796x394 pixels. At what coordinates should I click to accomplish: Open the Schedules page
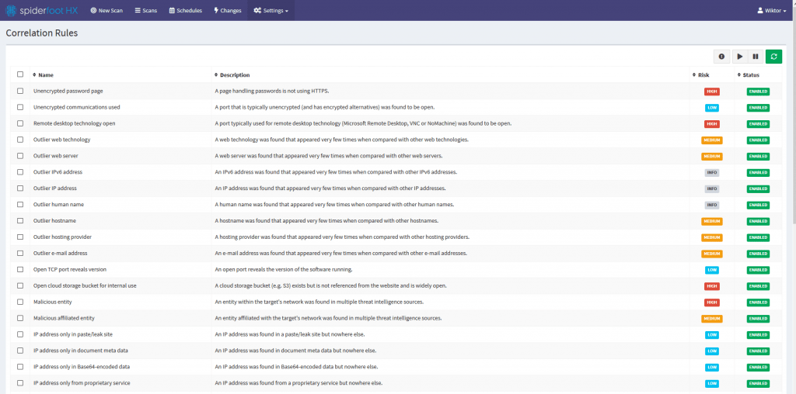tap(185, 11)
